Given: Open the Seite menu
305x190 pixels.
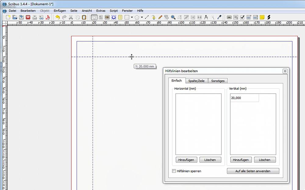Looking at the screenshot, I should click(x=74, y=11).
